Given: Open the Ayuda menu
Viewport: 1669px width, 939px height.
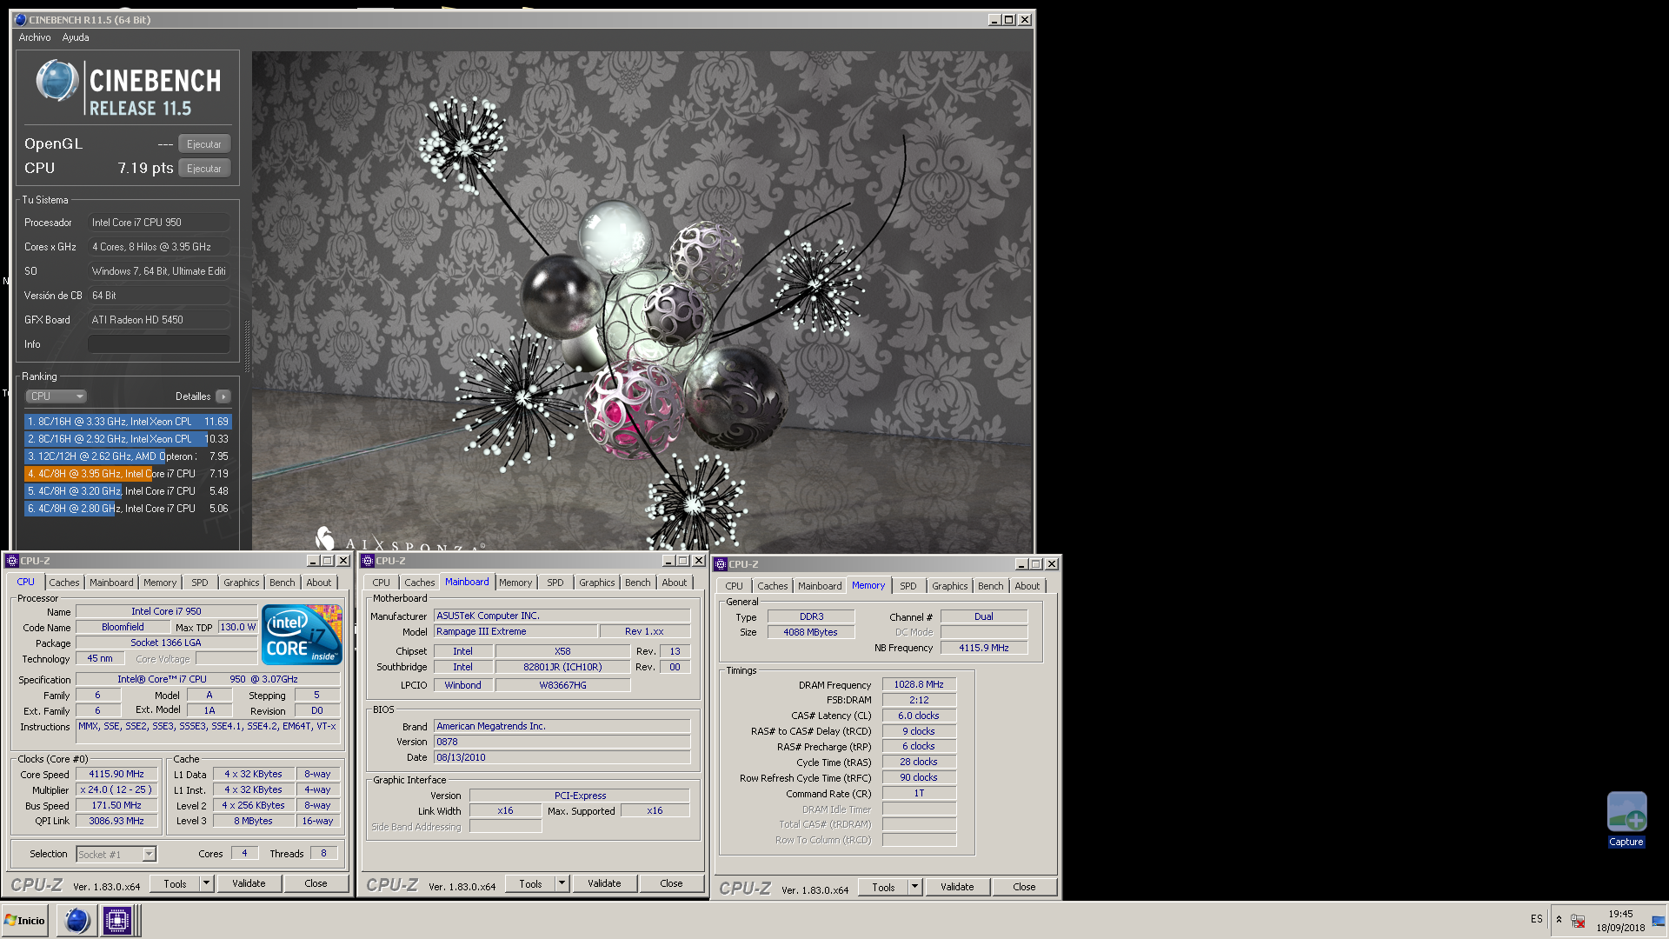Looking at the screenshot, I should click(x=76, y=37).
